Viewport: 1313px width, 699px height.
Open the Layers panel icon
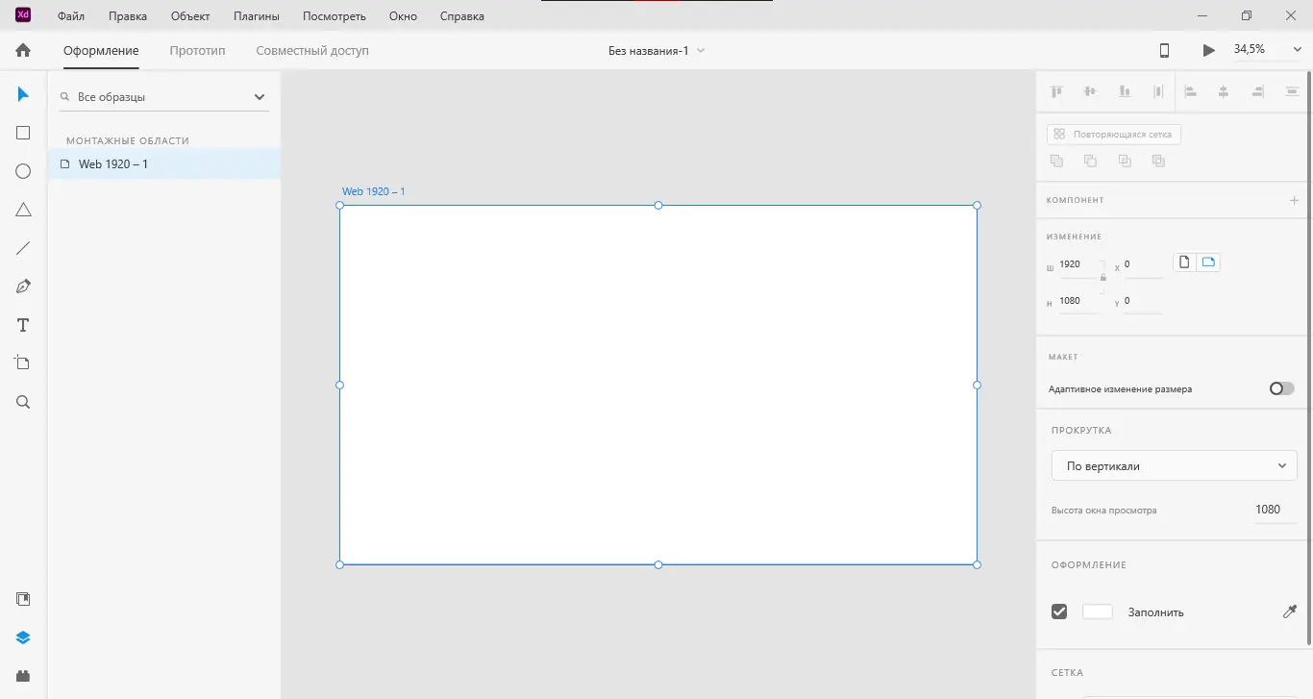click(23, 637)
